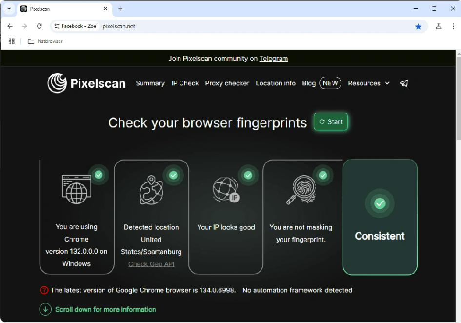The image size is (461, 323).
Task: Click the scroll down arrow circle icon
Action: (x=45, y=309)
